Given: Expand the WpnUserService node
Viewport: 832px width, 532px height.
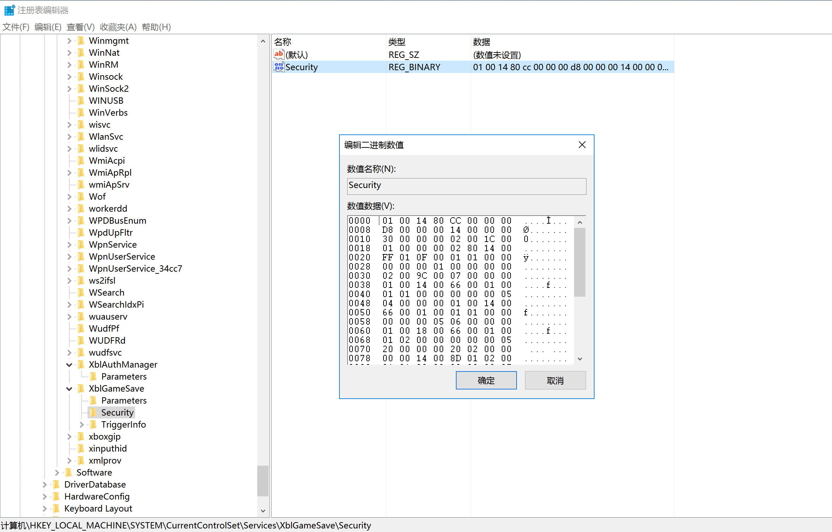Looking at the screenshot, I should 69,257.
